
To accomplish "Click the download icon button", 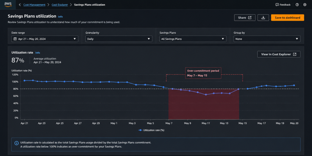I will 263,17.
